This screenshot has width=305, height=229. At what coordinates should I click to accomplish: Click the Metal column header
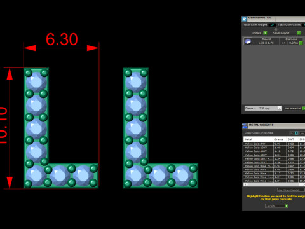pos(258,139)
